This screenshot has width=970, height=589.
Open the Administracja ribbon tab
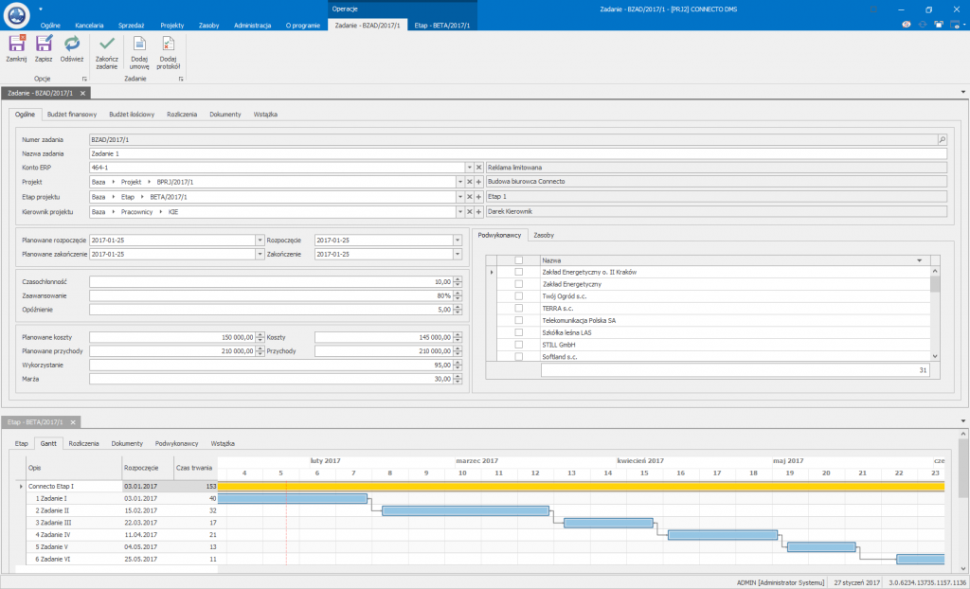pos(252,26)
